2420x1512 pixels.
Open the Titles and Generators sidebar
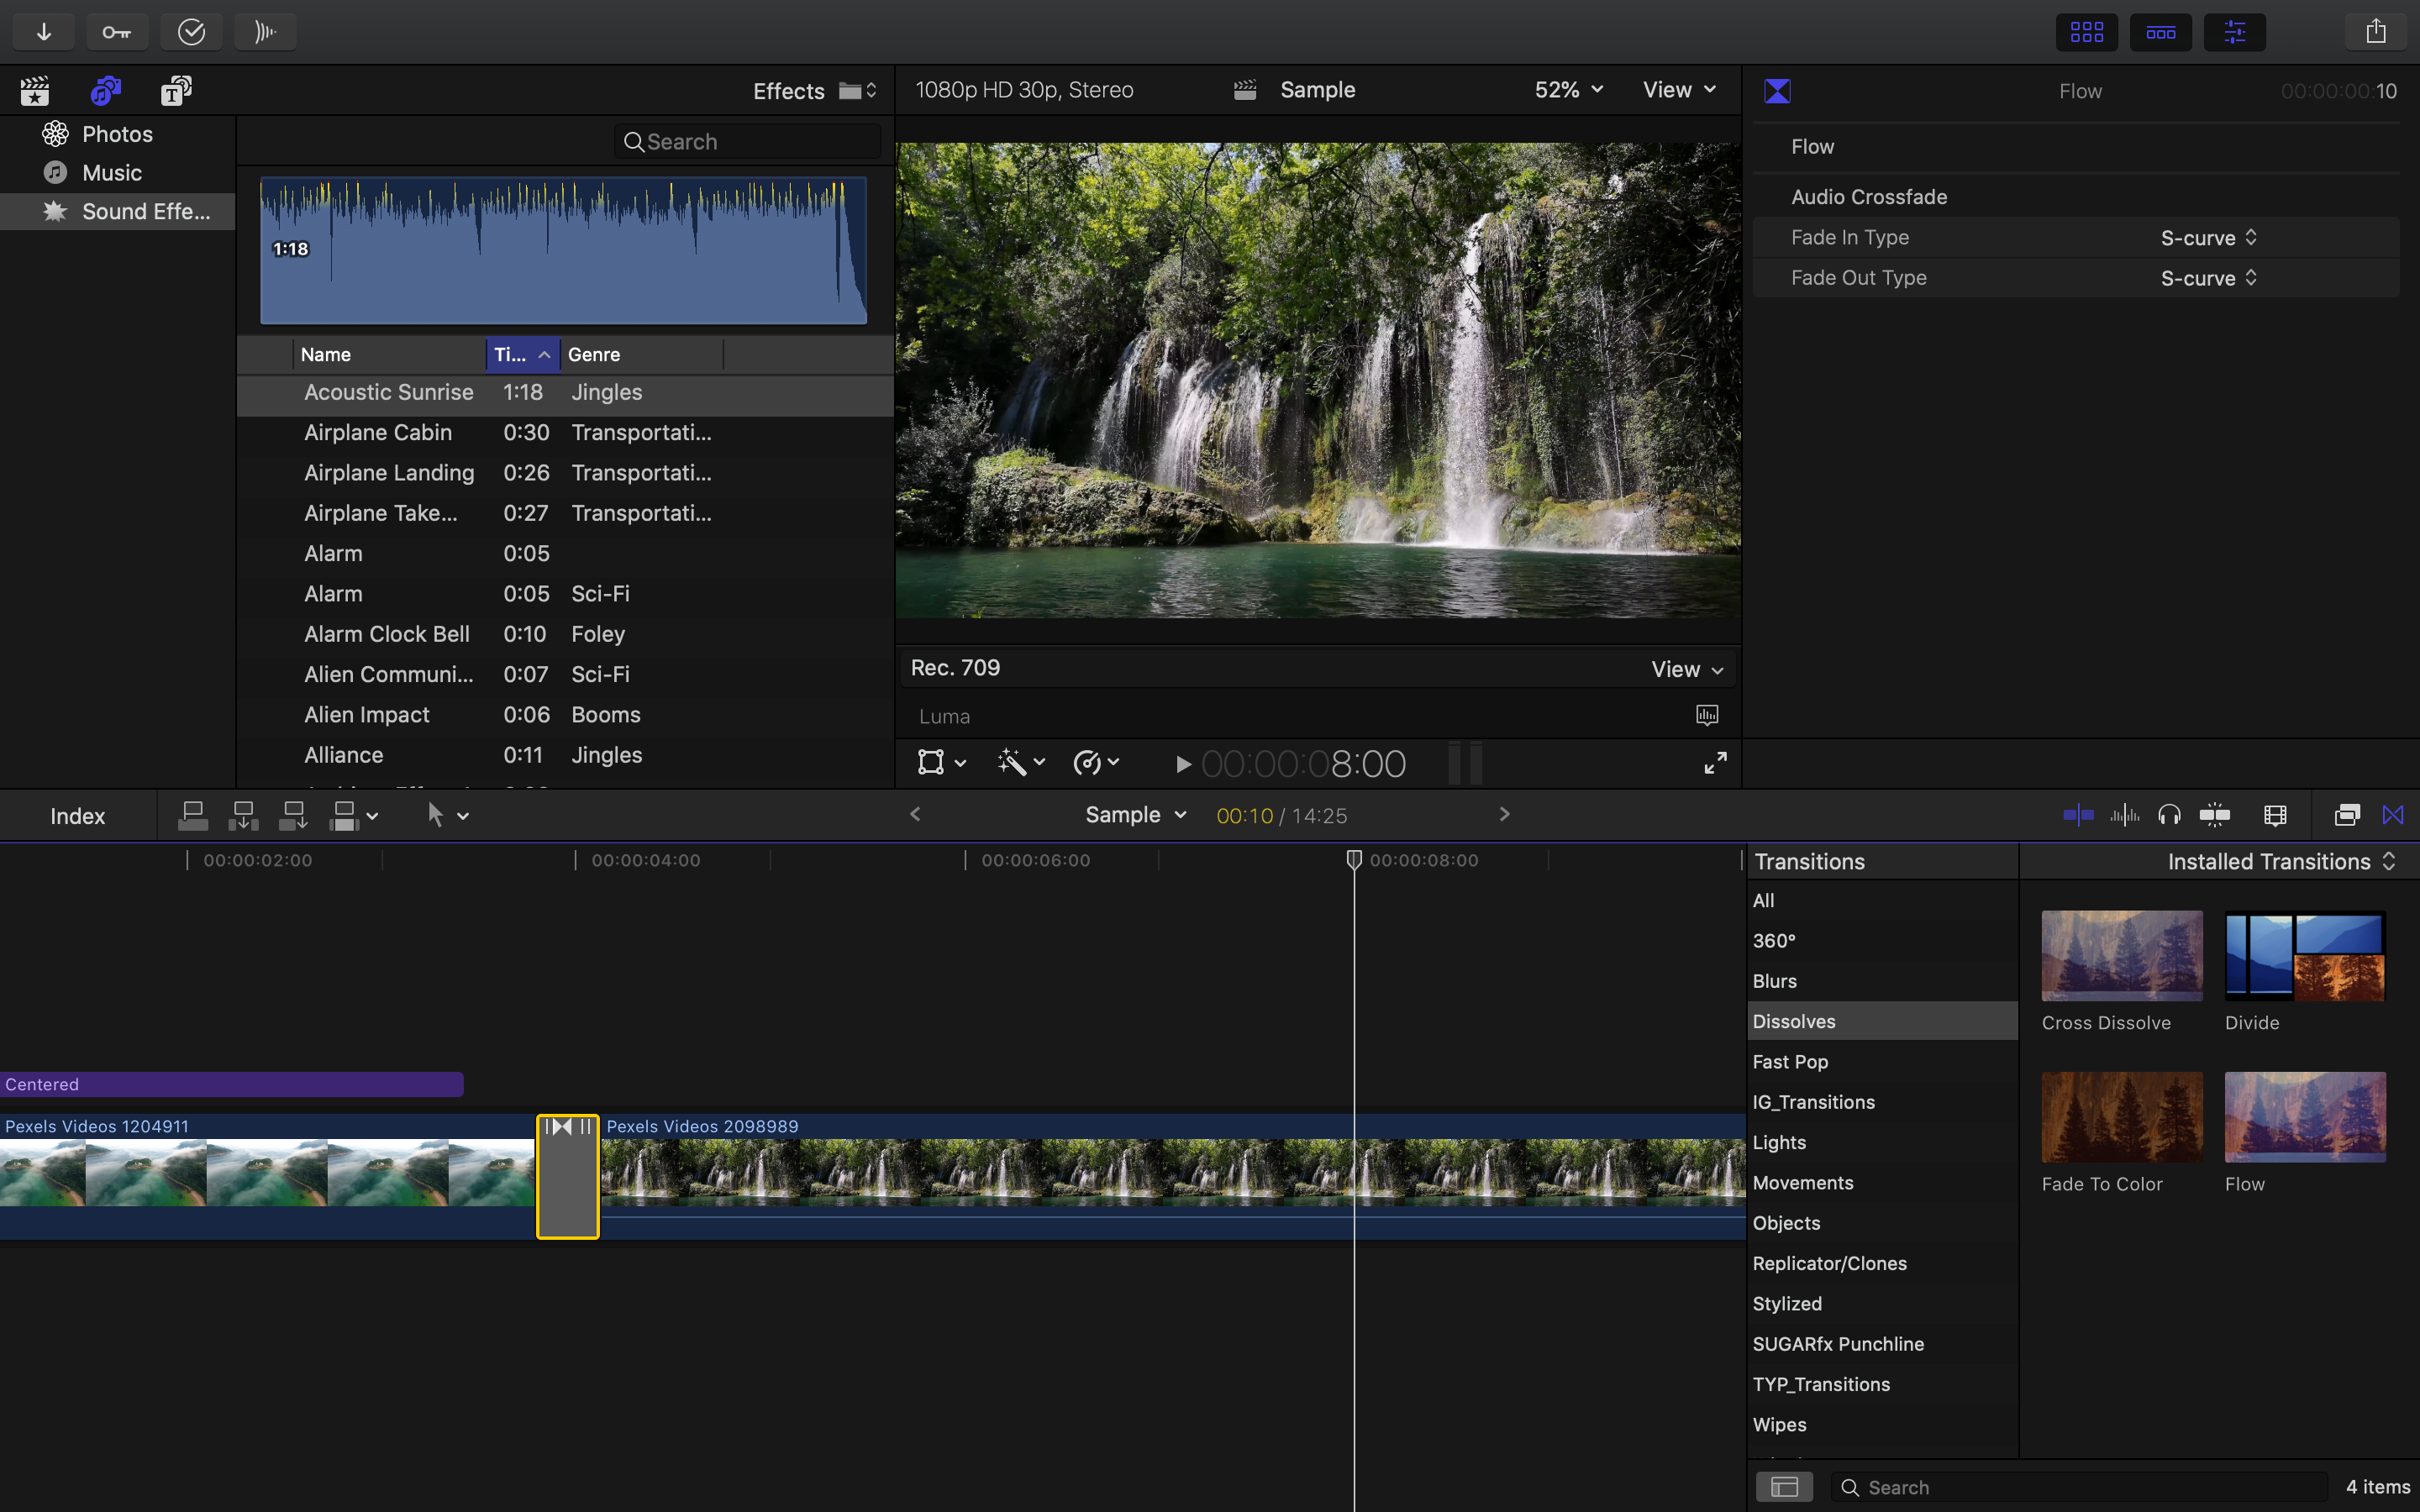click(176, 90)
